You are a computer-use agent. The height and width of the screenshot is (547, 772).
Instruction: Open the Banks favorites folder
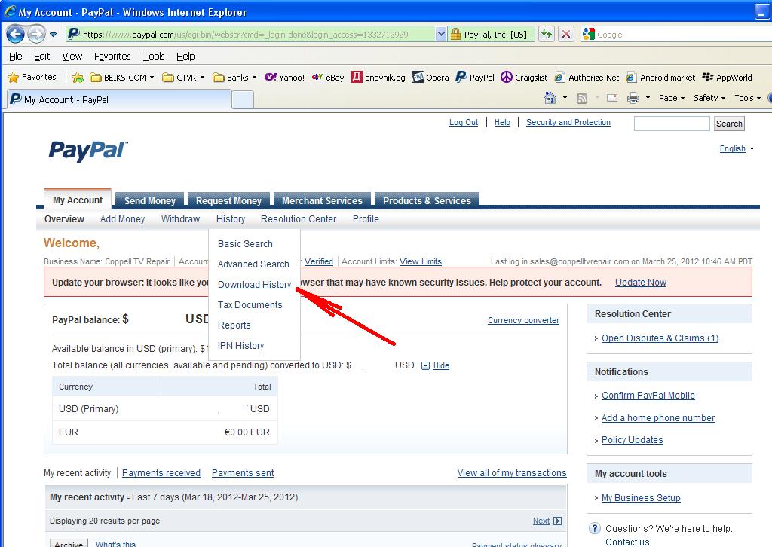point(234,78)
